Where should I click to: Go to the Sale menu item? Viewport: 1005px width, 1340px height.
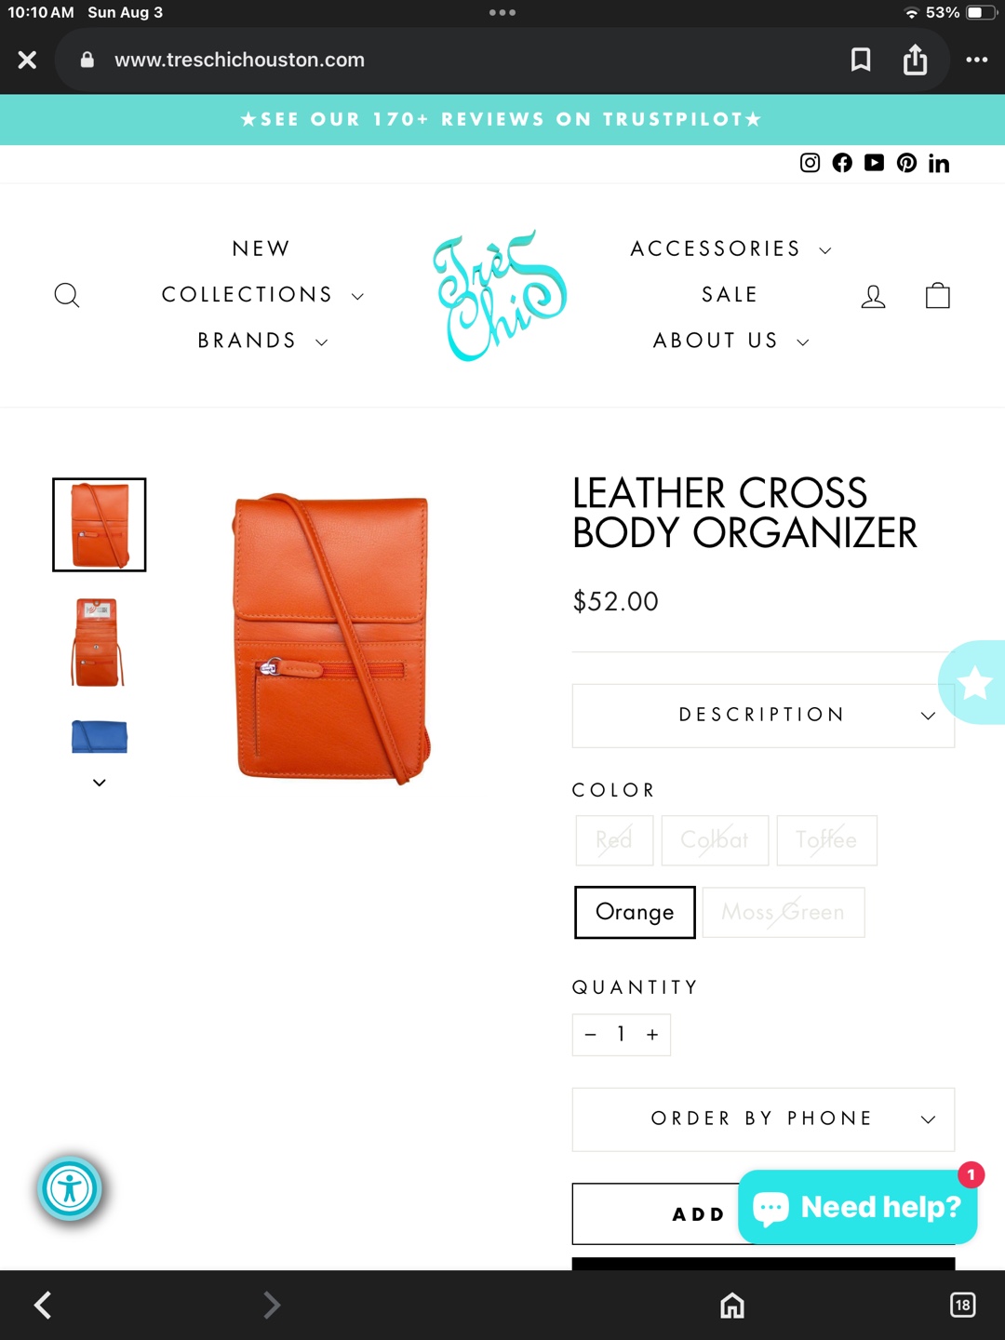click(x=730, y=295)
